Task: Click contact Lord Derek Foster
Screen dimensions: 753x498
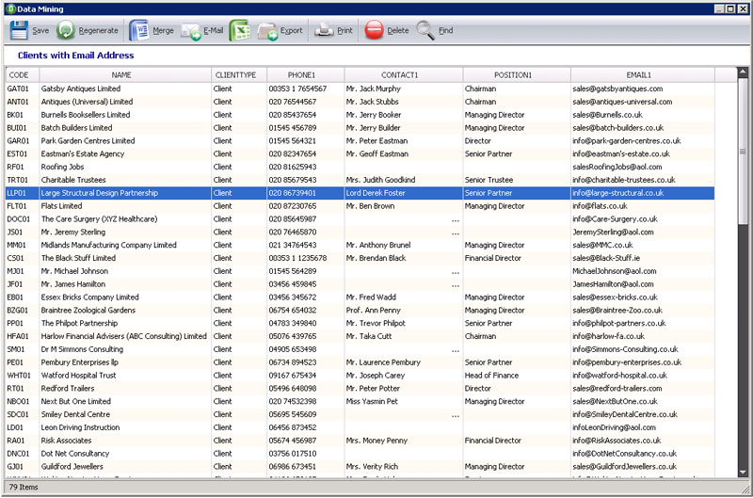Action: (x=376, y=193)
